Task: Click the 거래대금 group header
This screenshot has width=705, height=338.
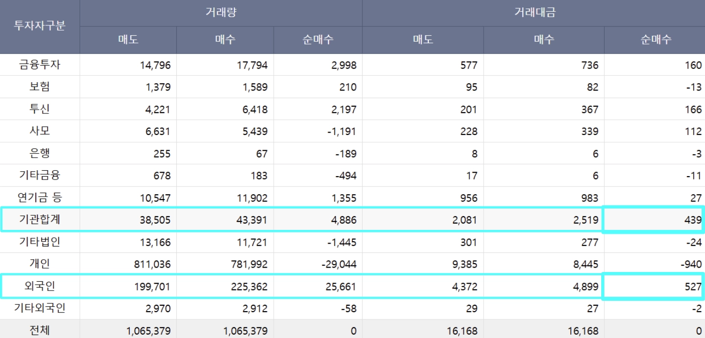Action: pyautogui.click(x=535, y=13)
